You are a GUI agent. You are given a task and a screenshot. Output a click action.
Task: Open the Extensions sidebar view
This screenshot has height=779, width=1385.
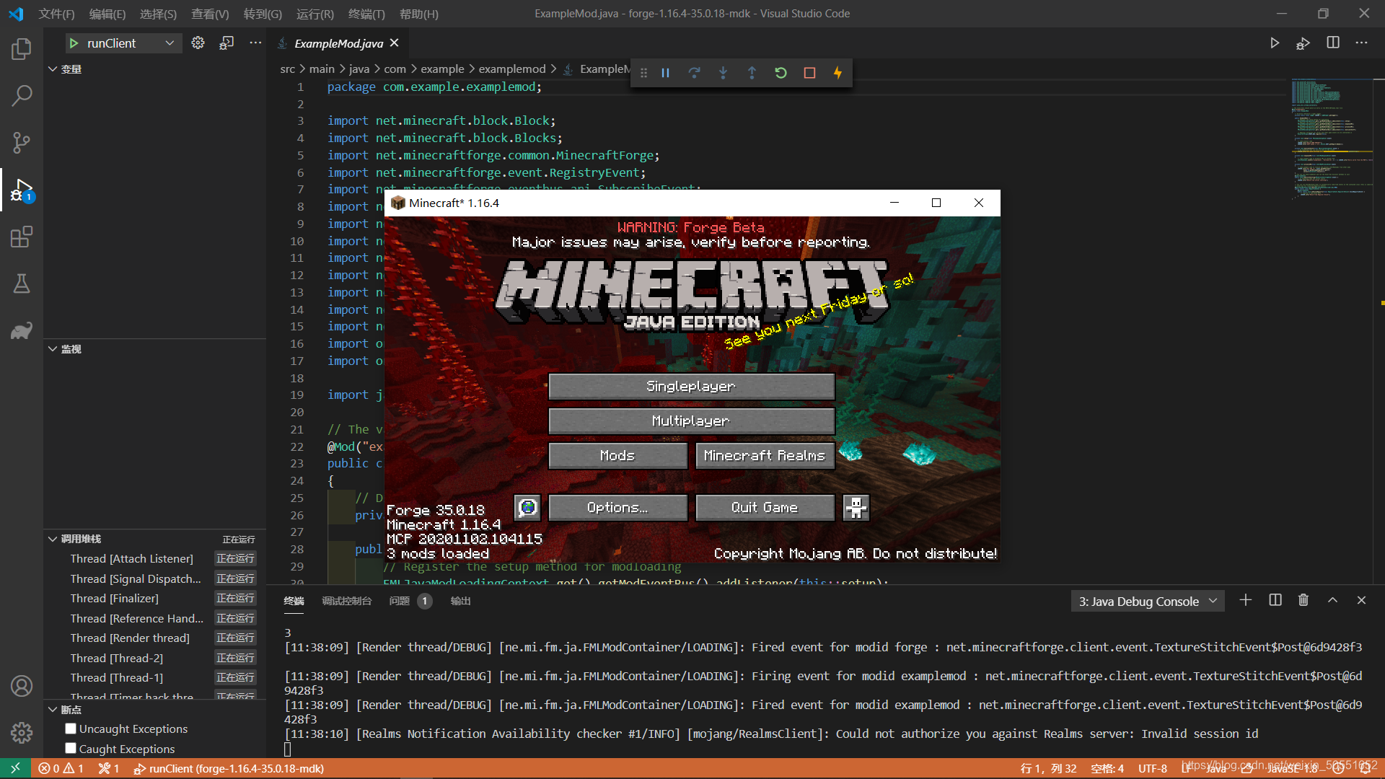click(22, 237)
